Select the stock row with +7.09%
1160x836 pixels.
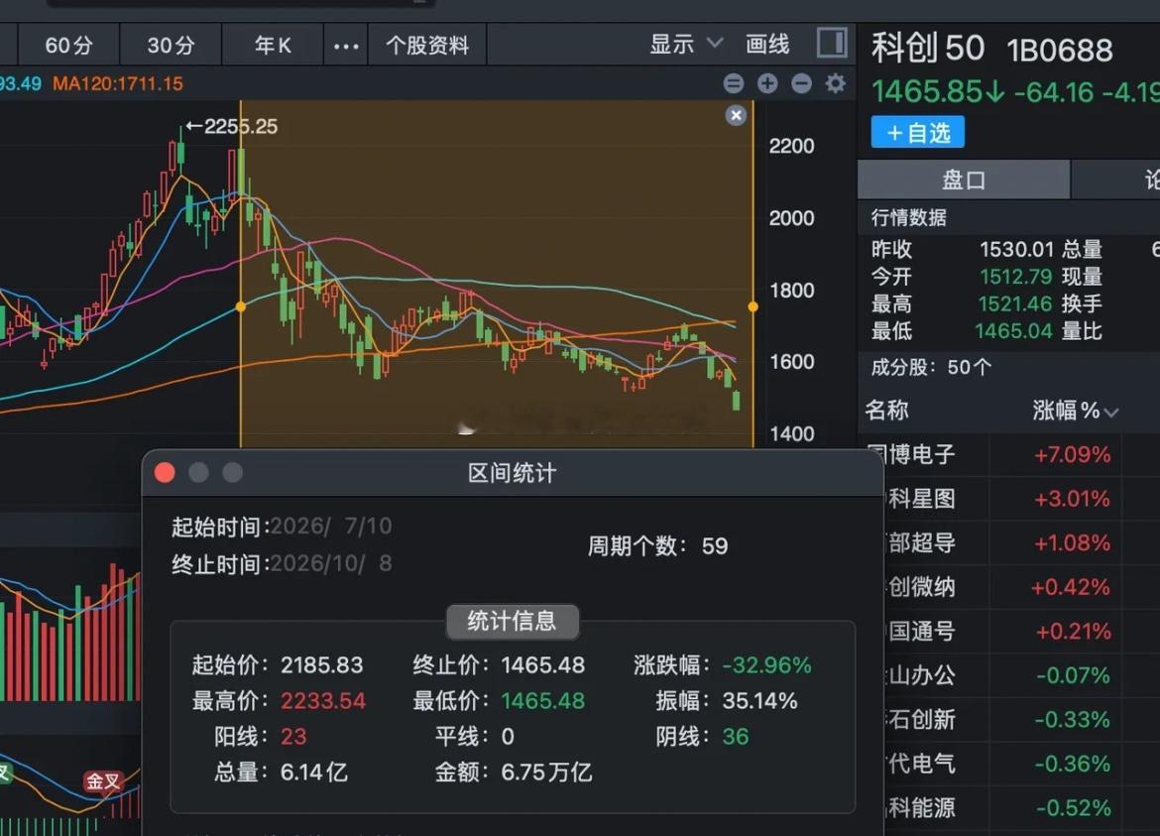tap(1021, 454)
